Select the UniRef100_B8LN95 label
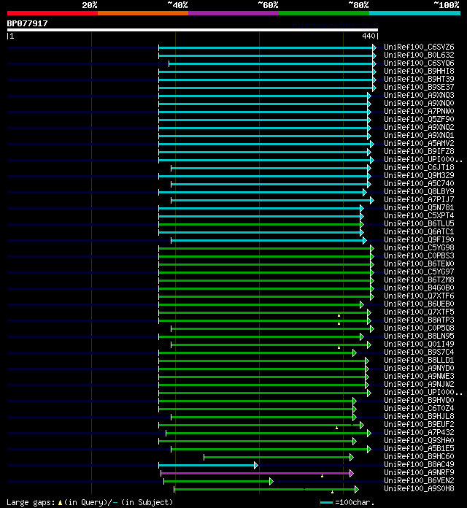Screen dimensions: 467x508 pyautogui.click(x=419, y=336)
